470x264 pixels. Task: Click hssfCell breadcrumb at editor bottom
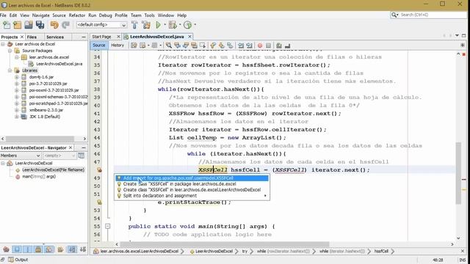pyautogui.click(x=381, y=251)
